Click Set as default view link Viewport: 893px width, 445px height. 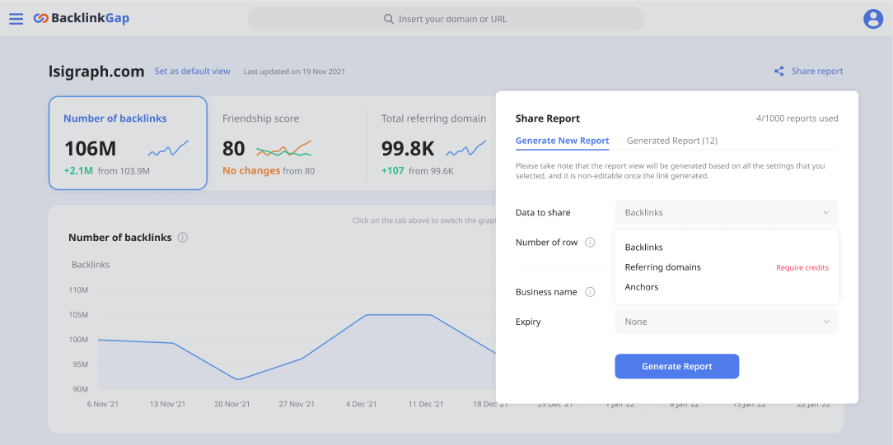coord(193,72)
